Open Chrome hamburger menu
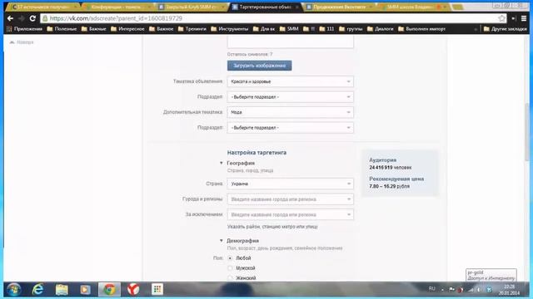533x299 pixels. pyautogui.click(x=524, y=18)
